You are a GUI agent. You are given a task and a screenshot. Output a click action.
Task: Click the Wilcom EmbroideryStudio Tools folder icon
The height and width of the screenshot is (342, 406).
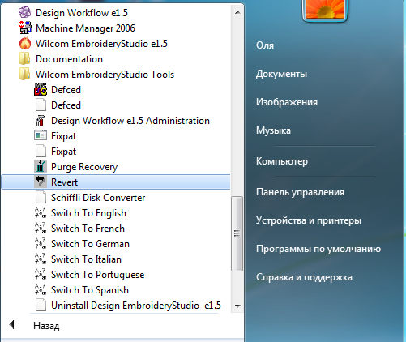(25, 74)
